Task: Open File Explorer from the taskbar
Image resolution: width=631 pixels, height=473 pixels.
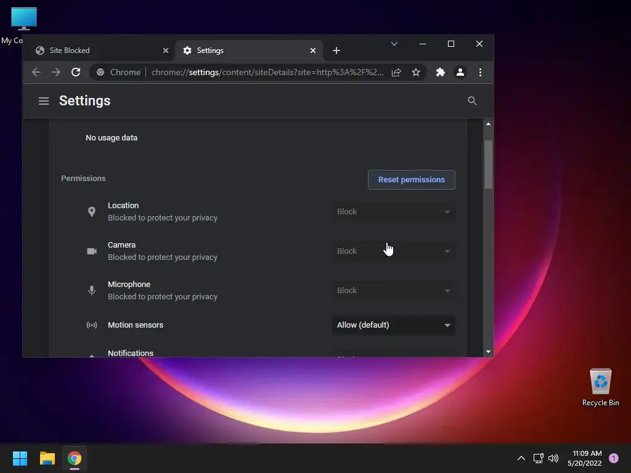Action: click(x=47, y=458)
